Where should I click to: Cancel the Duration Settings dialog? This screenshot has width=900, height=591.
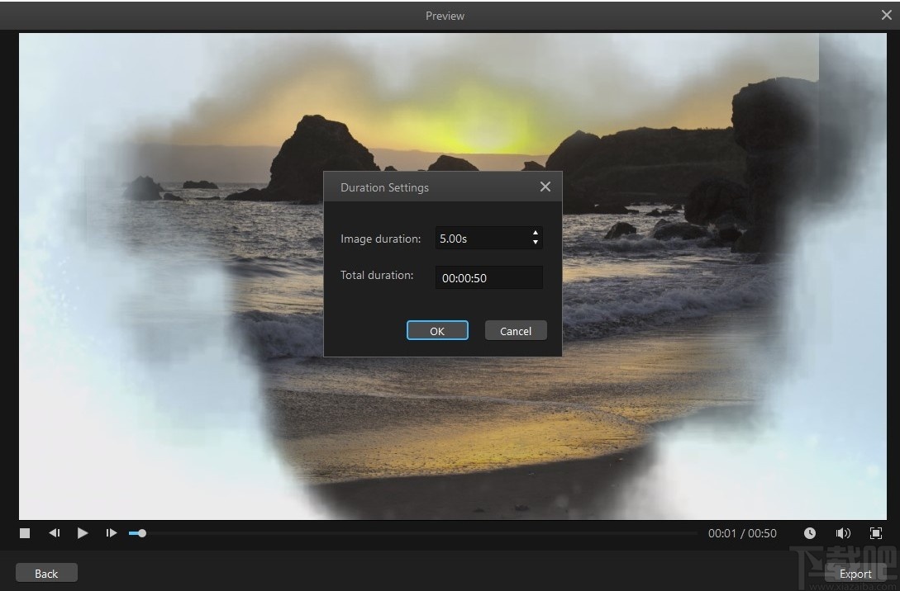(516, 331)
